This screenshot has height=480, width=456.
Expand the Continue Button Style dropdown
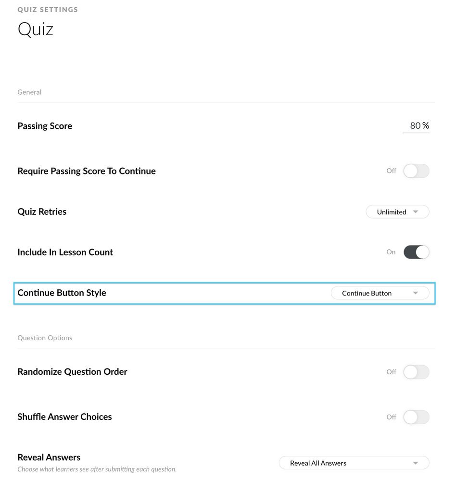tap(380, 293)
